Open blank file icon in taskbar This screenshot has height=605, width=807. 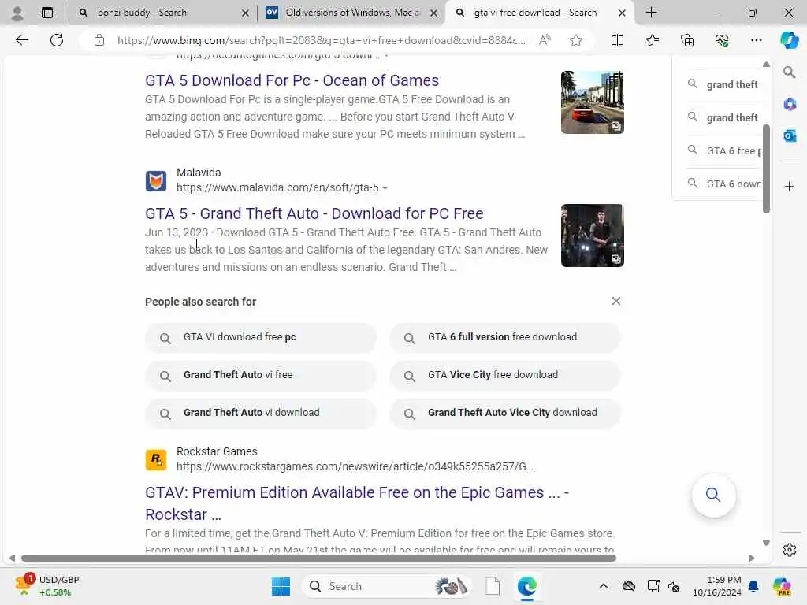pyautogui.click(x=493, y=586)
